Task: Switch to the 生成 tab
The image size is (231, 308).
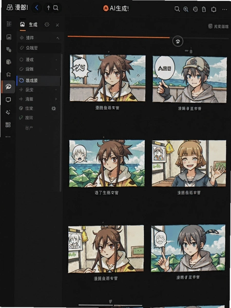Action: [29, 25]
